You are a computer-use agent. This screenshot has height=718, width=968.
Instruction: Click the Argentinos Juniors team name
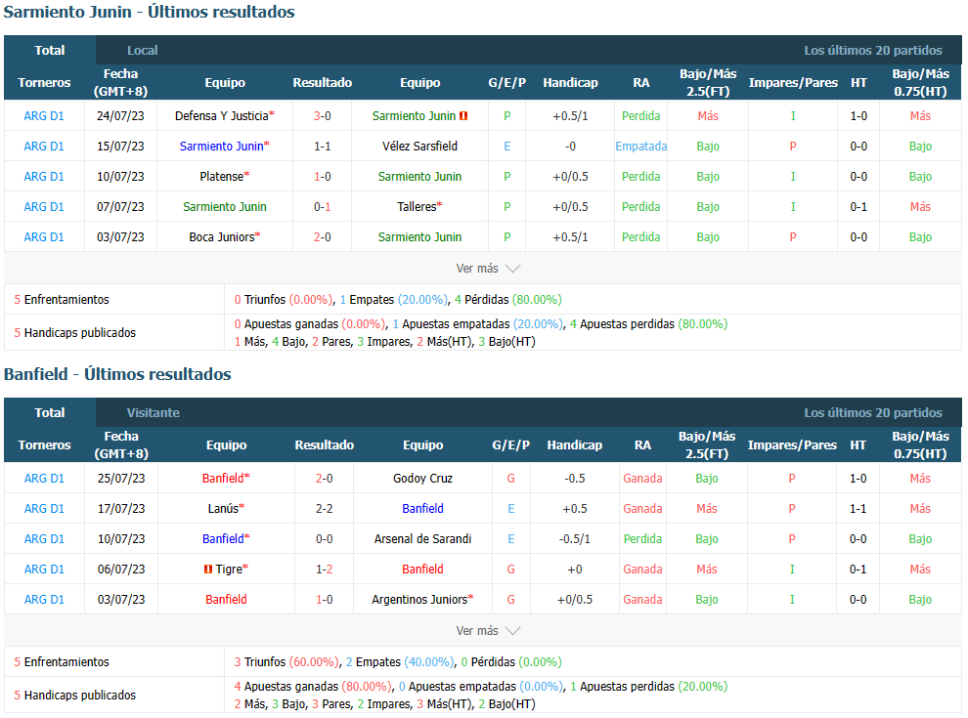(x=419, y=599)
